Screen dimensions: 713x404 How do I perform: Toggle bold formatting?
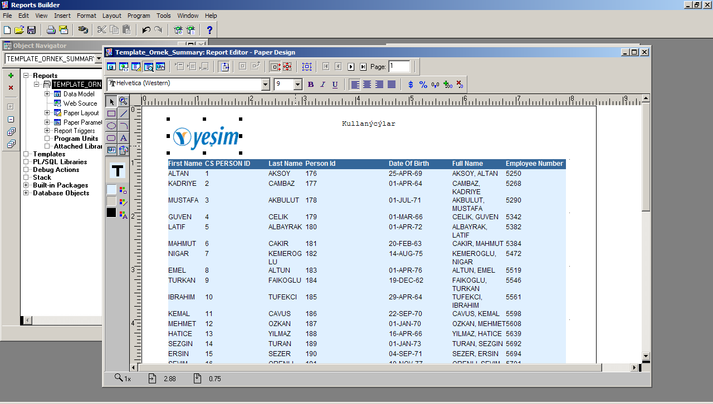click(x=310, y=85)
